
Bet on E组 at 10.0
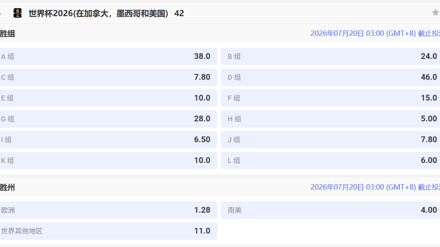(108, 98)
